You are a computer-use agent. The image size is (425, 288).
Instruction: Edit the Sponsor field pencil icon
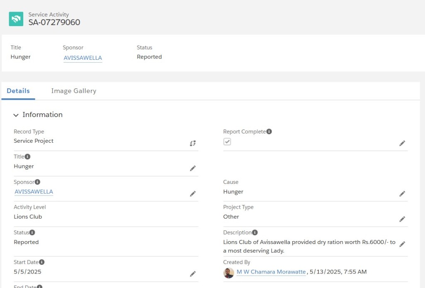click(193, 194)
